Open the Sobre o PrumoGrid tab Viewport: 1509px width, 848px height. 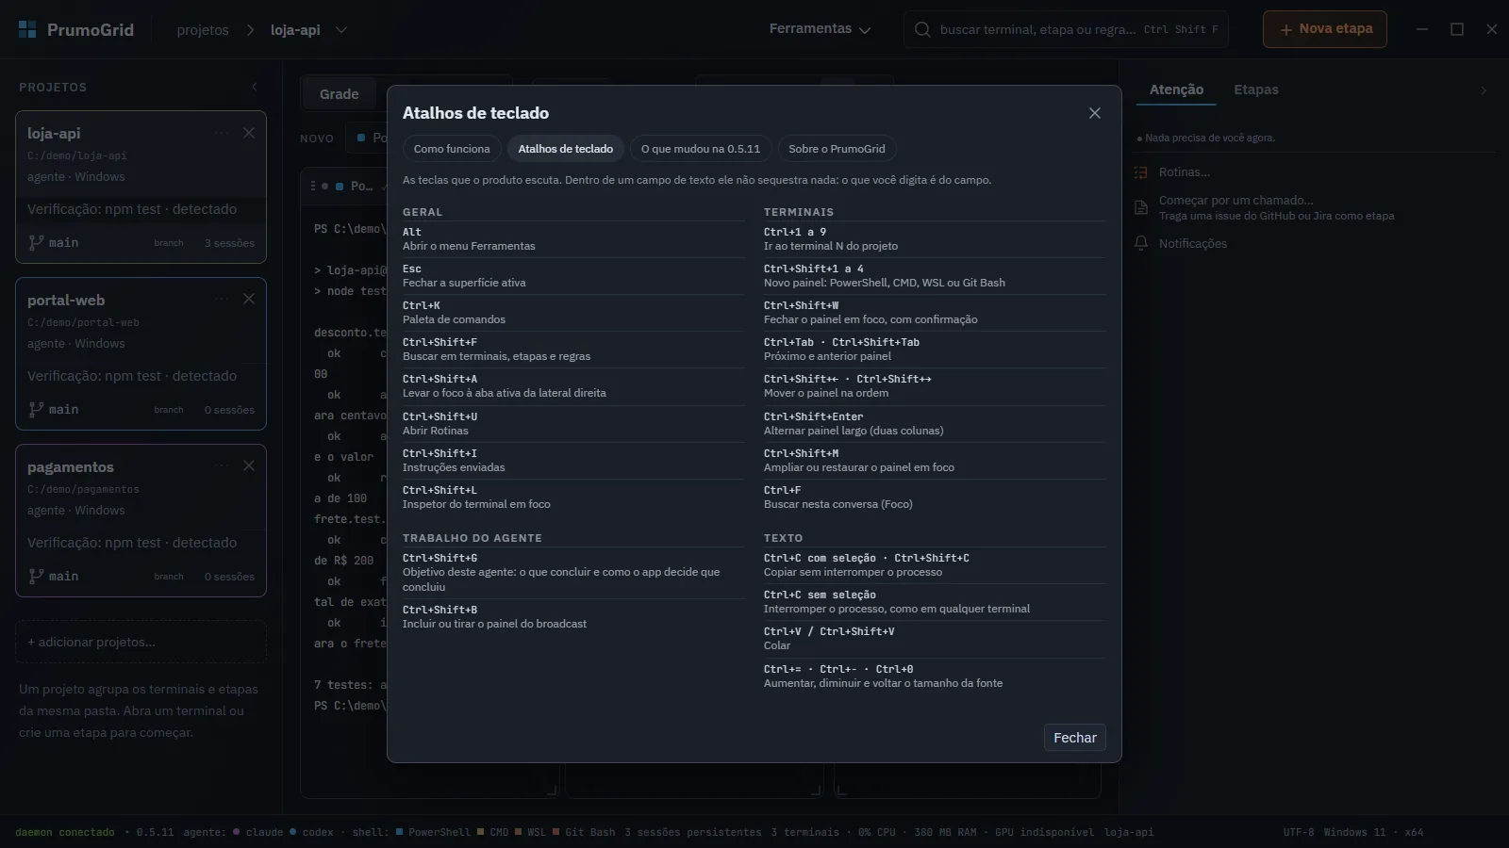837,149
